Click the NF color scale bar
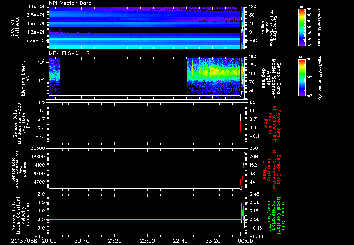 tap(302, 27)
